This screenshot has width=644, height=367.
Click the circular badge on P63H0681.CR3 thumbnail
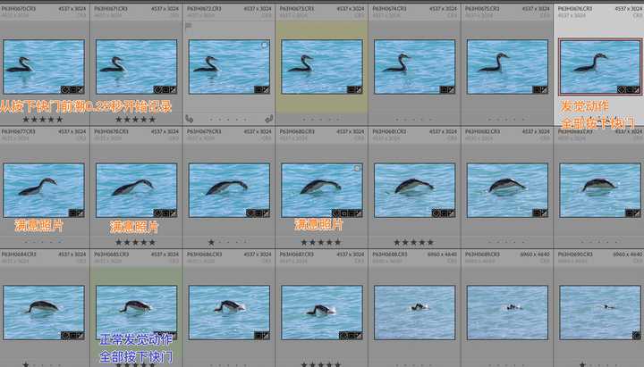coord(436,213)
